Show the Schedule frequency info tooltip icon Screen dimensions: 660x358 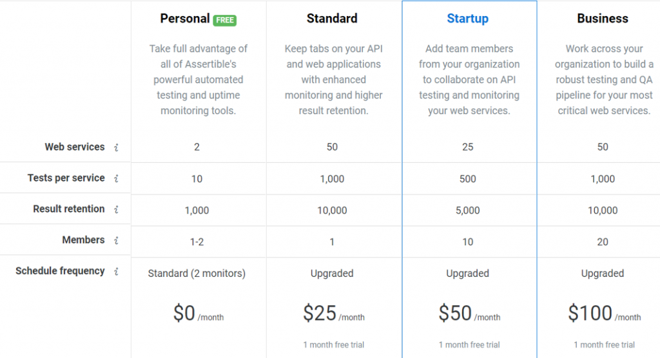(x=116, y=272)
